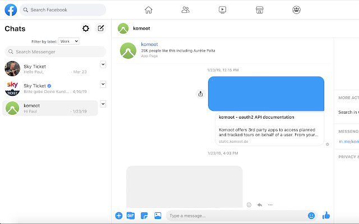This screenshot has height=224, width=359.
Task: Click the Chats heading
Action: click(15, 29)
